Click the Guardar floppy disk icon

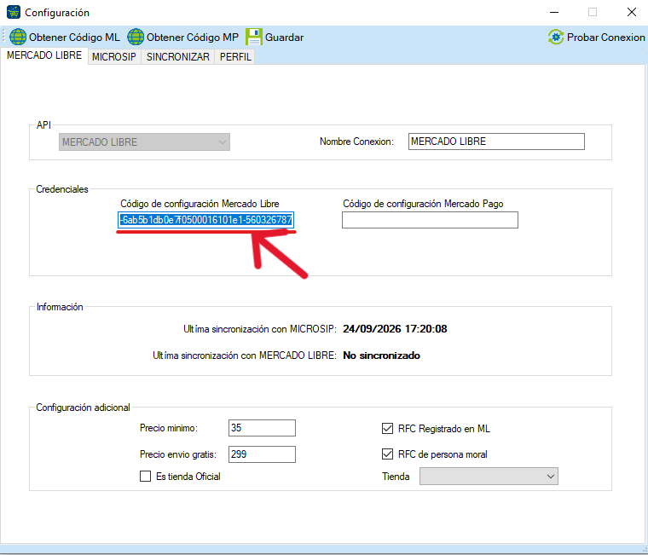tap(254, 38)
